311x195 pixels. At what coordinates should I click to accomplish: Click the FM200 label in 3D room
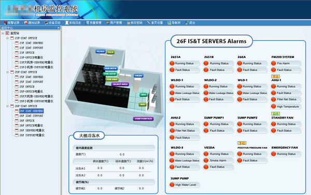click(138, 76)
